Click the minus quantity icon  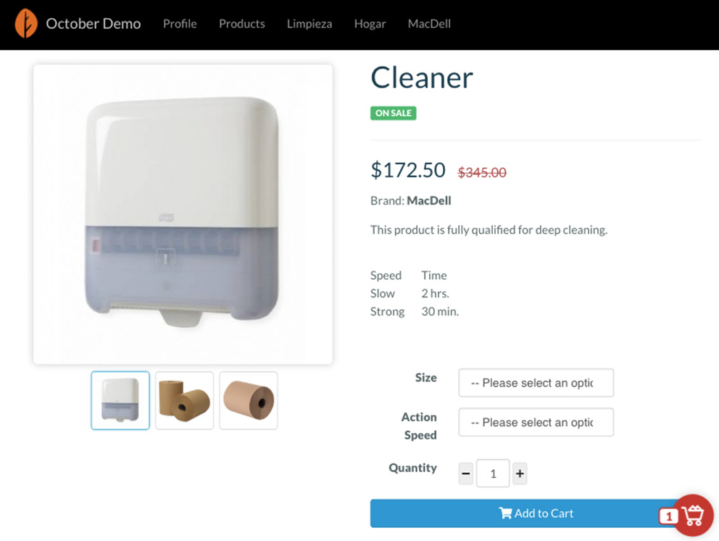coord(466,473)
